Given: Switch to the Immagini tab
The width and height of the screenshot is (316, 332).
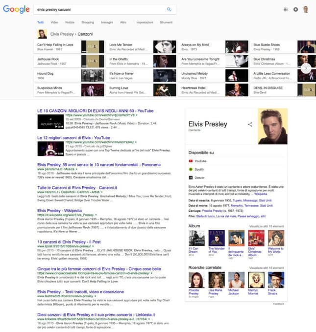Looking at the screenshot, I should [x=107, y=22].
